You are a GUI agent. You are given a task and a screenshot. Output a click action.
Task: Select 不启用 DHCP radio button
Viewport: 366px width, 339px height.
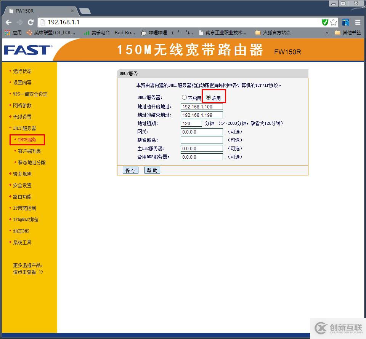click(185, 97)
